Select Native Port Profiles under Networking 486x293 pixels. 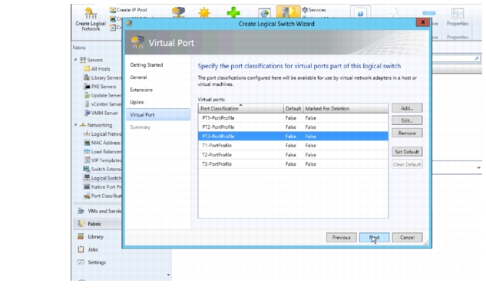pos(103,186)
